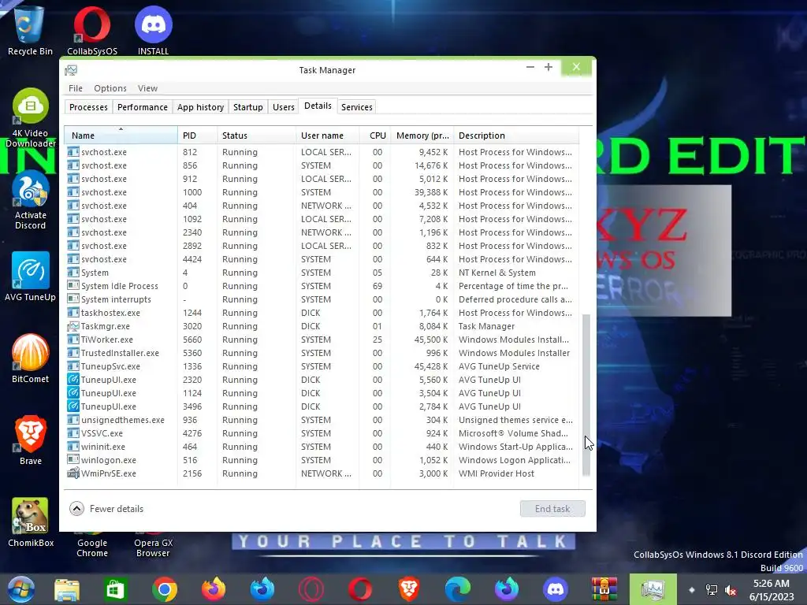
Task: Select the WmiPrvSE.exe process icon
Action: coord(73,473)
